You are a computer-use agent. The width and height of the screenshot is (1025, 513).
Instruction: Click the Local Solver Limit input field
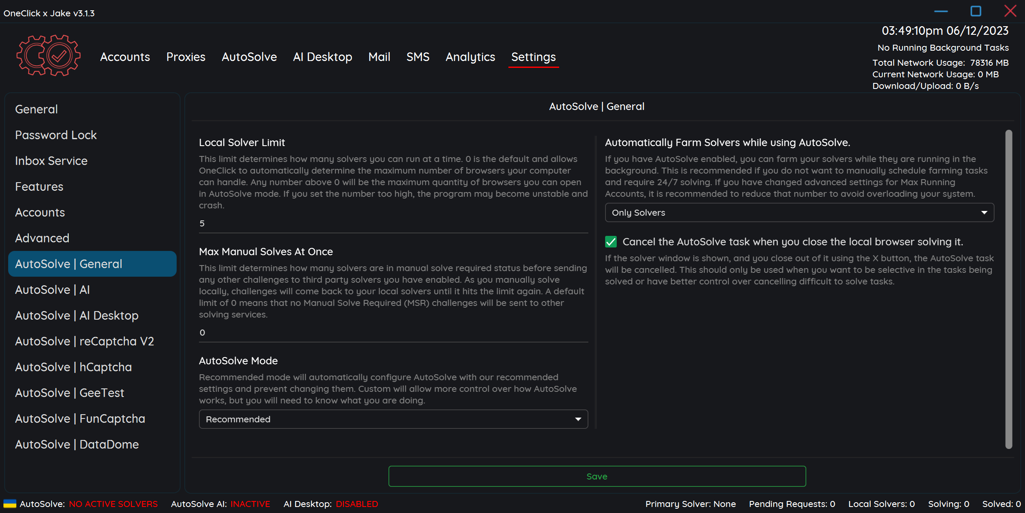(393, 223)
